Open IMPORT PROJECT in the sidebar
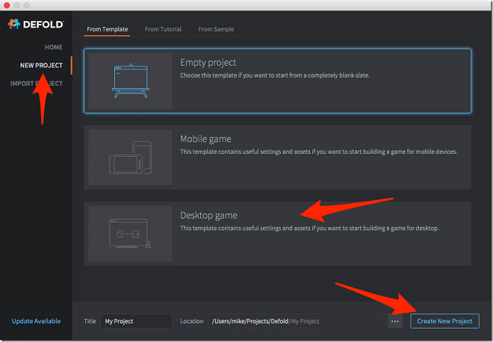Viewport: 493px width, 342px height. (36, 84)
